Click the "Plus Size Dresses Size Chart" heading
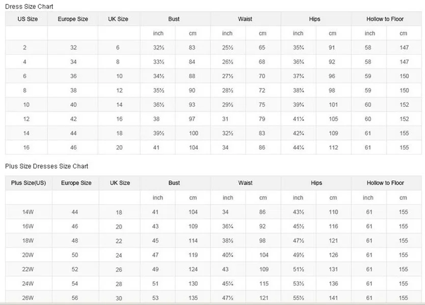 tap(47, 166)
